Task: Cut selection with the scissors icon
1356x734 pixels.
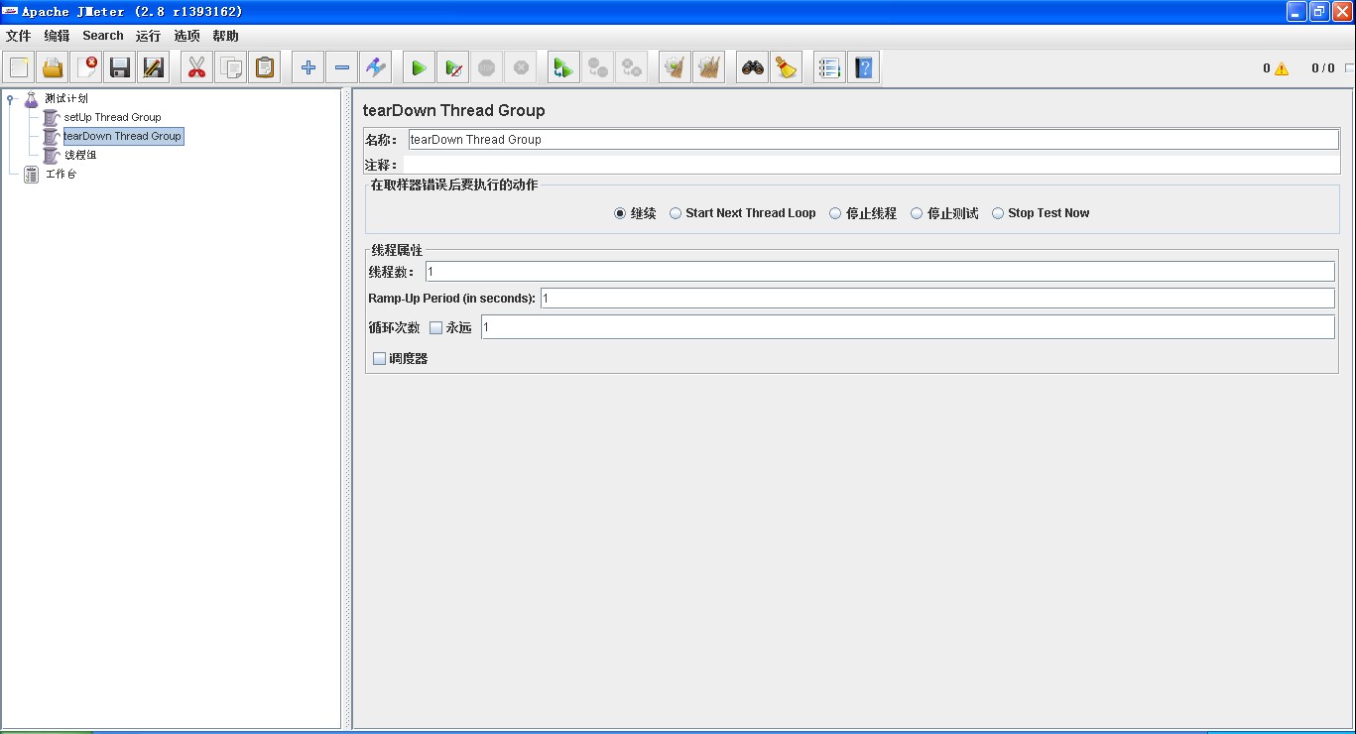Action: click(x=196, y=67)
